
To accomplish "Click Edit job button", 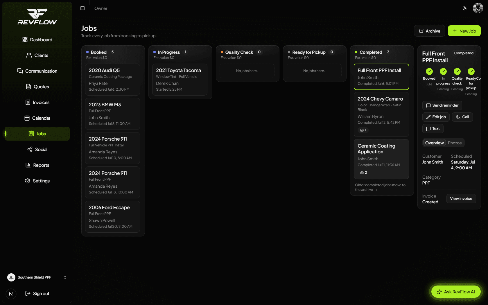I will tap(436, 117).
